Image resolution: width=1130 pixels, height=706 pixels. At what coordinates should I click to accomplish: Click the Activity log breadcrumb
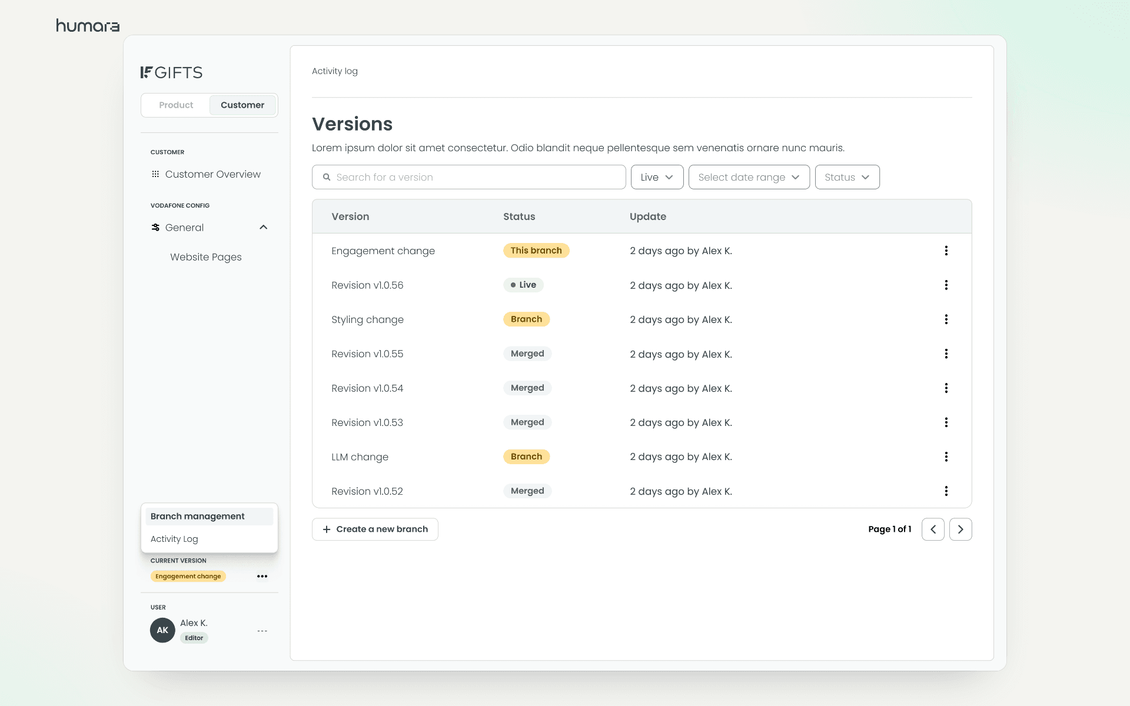335,71
